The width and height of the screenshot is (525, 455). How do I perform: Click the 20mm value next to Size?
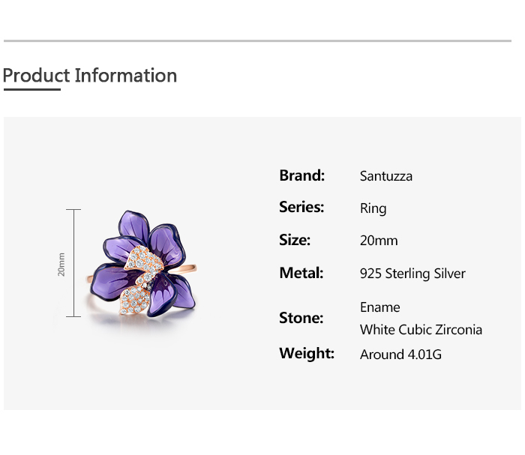point(379,241)
